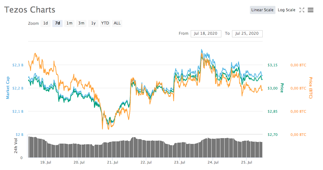Click the $2,3 B axis label

18,65
